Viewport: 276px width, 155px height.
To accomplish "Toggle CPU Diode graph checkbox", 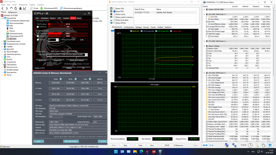I will [x=142, y=31].
